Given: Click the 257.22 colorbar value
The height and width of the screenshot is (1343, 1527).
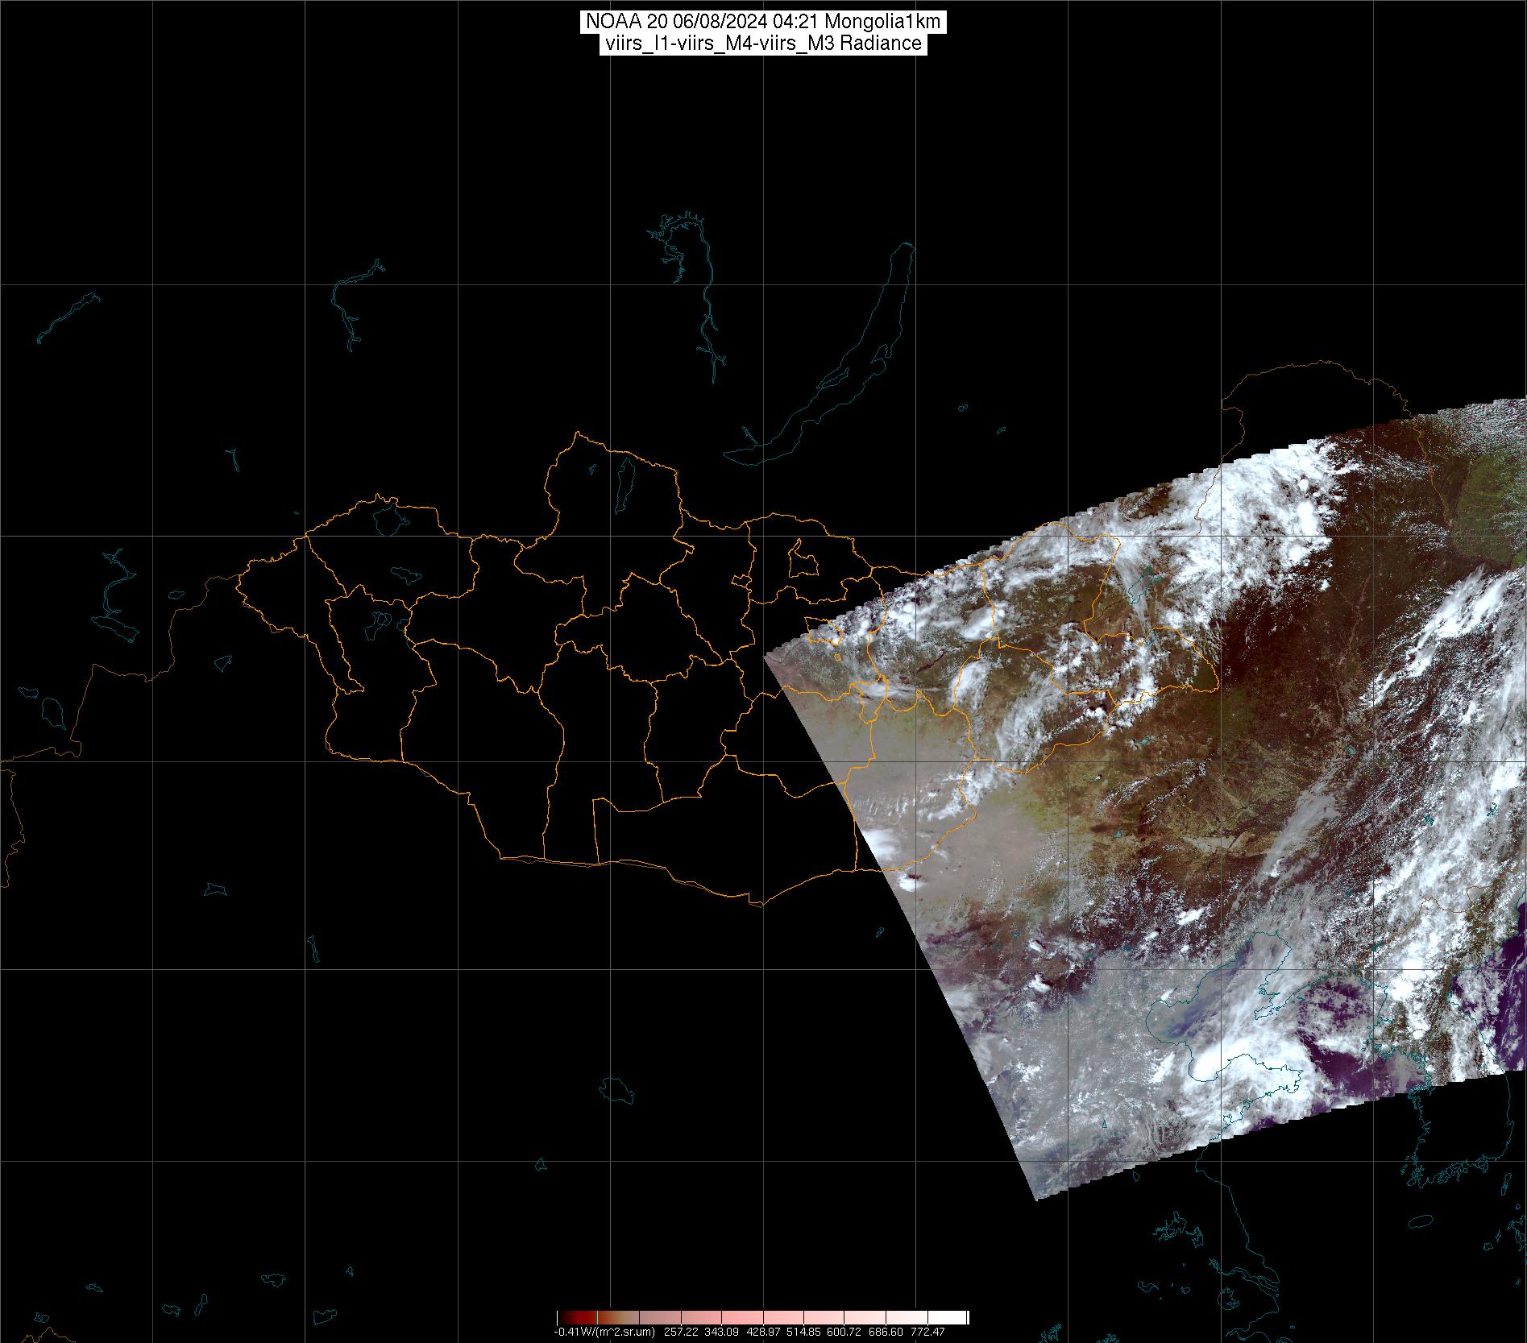Looking at the screenshot, I should (x=681, y=1332).
